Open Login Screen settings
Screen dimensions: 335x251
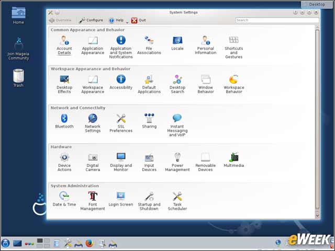coord(121,199)
